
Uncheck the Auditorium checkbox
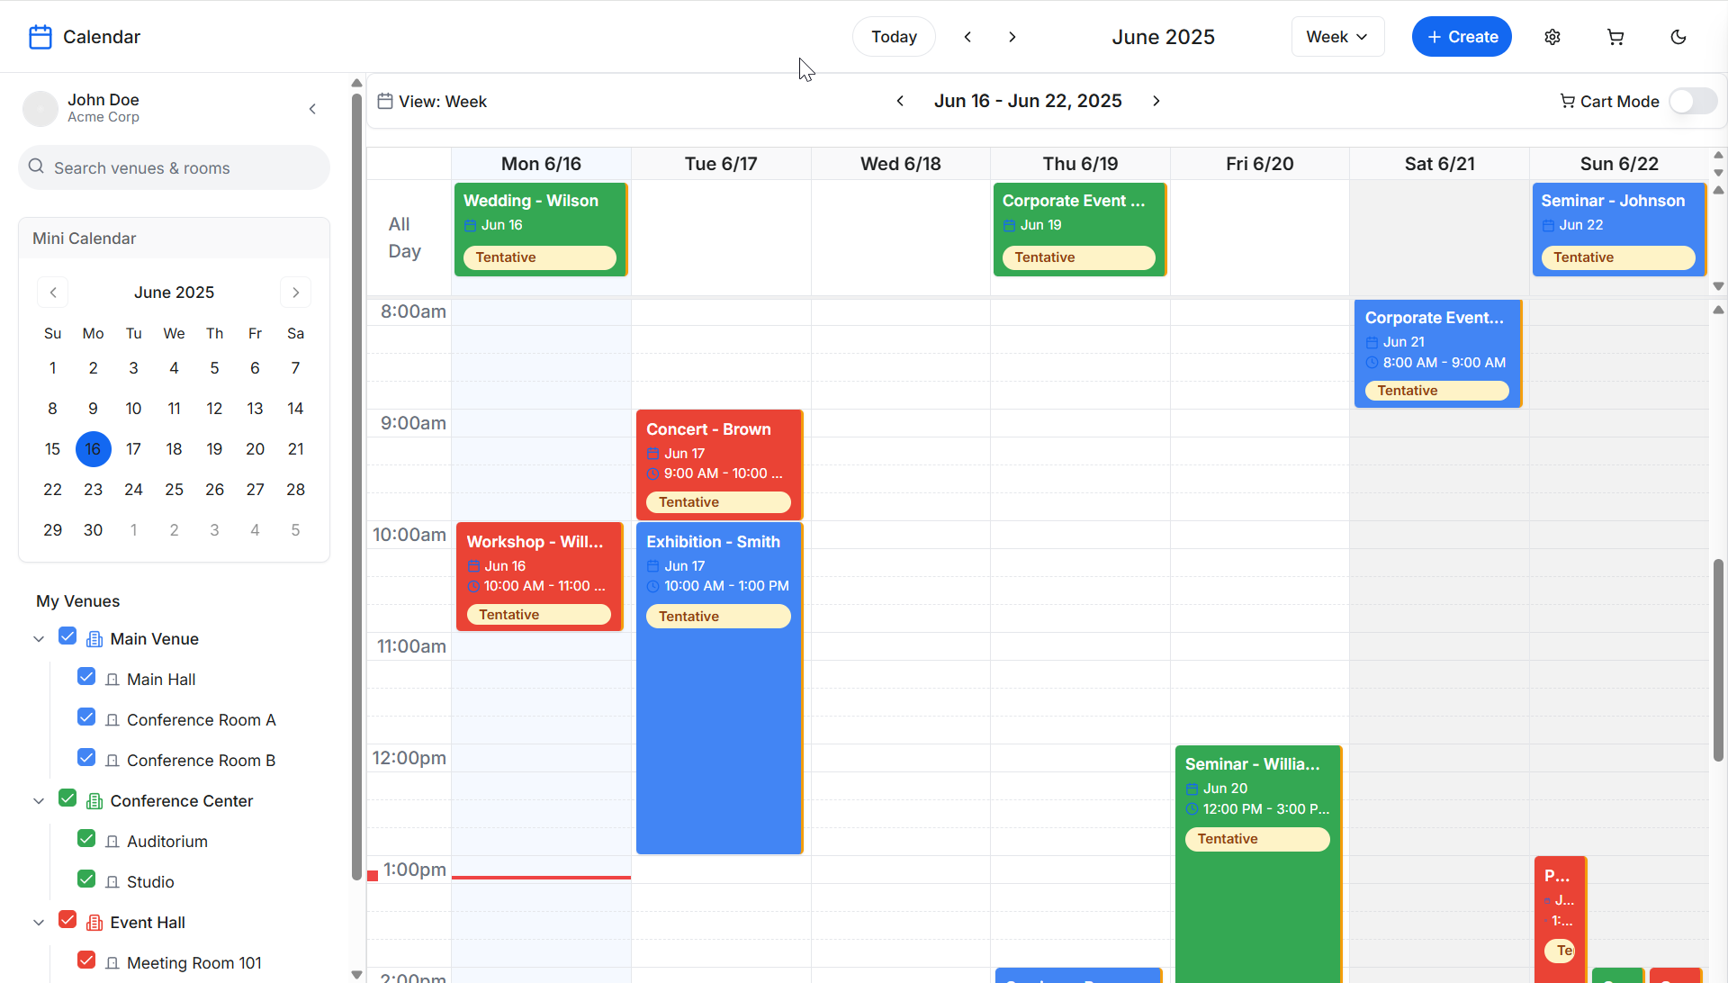(86, 838)
